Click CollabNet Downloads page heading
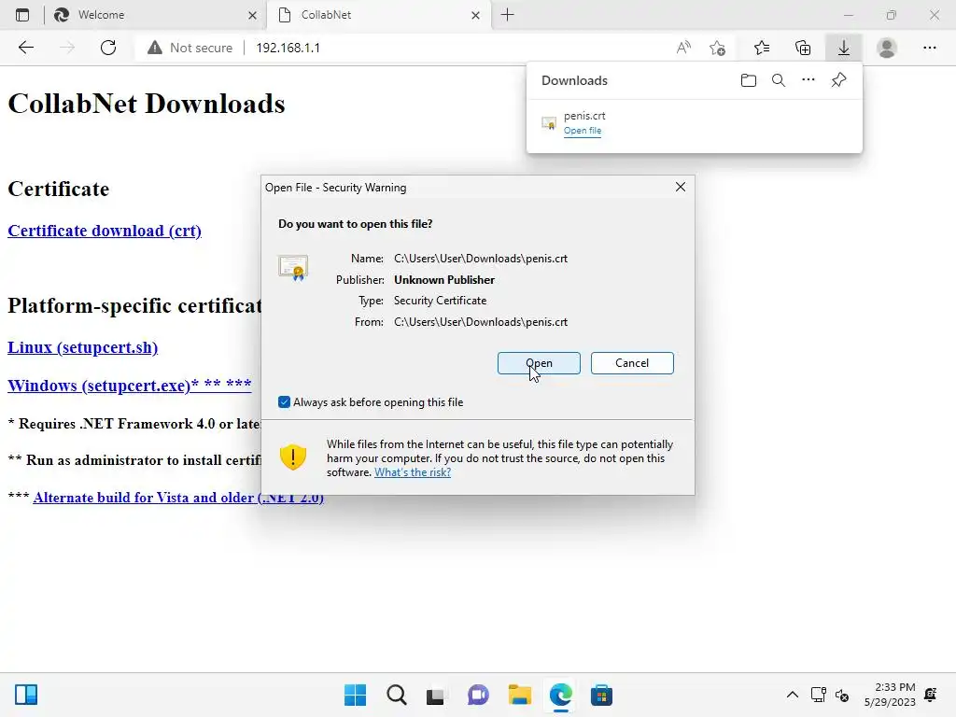Screen dimensions: 956x717 (x=147, y=104)
